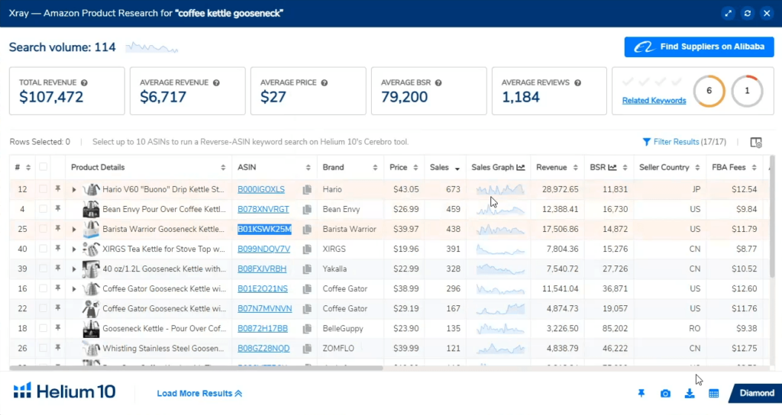Sort by ASIN column
The width and height of the screenshot is (782, 415).
click(309, 168)
